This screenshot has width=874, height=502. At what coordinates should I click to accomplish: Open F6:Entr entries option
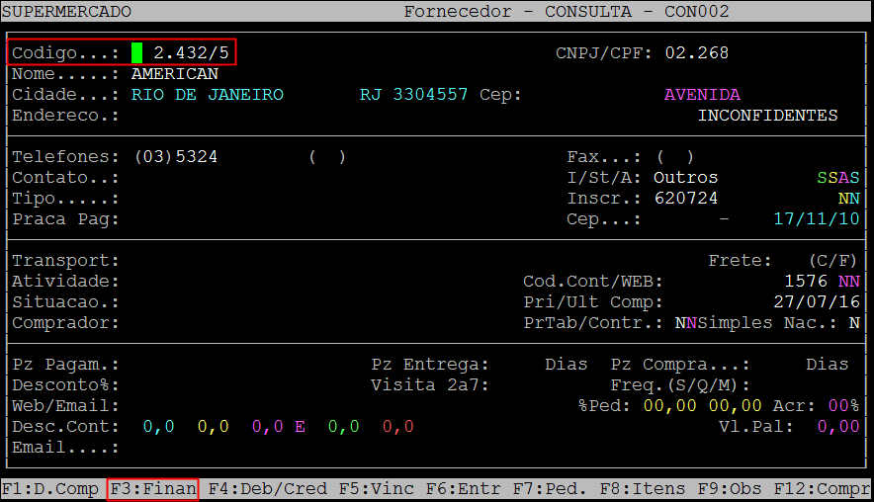click(x=465, y=488)
